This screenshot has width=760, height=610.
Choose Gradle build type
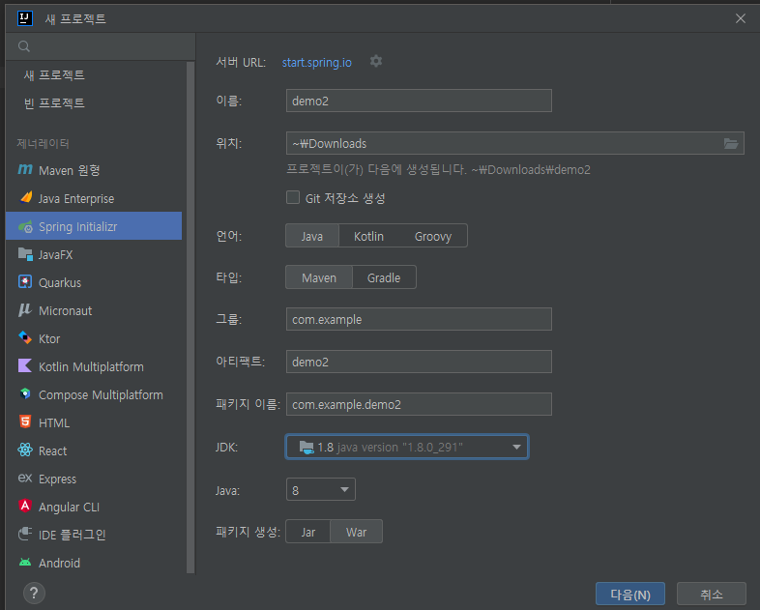coord(384,277)
